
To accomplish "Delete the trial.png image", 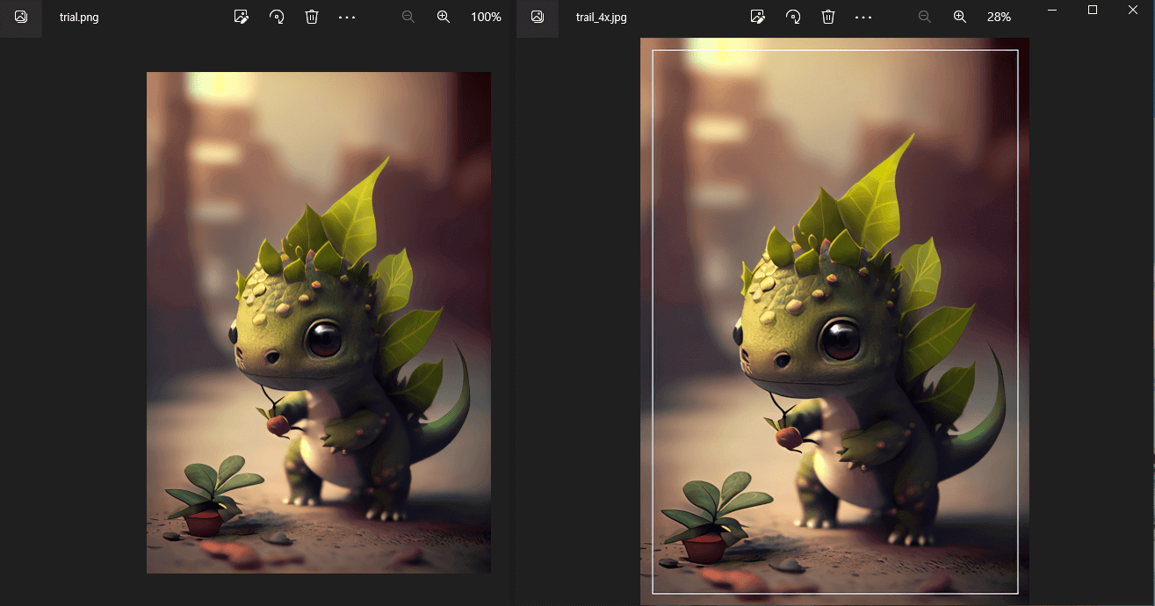I will point(312,17).
